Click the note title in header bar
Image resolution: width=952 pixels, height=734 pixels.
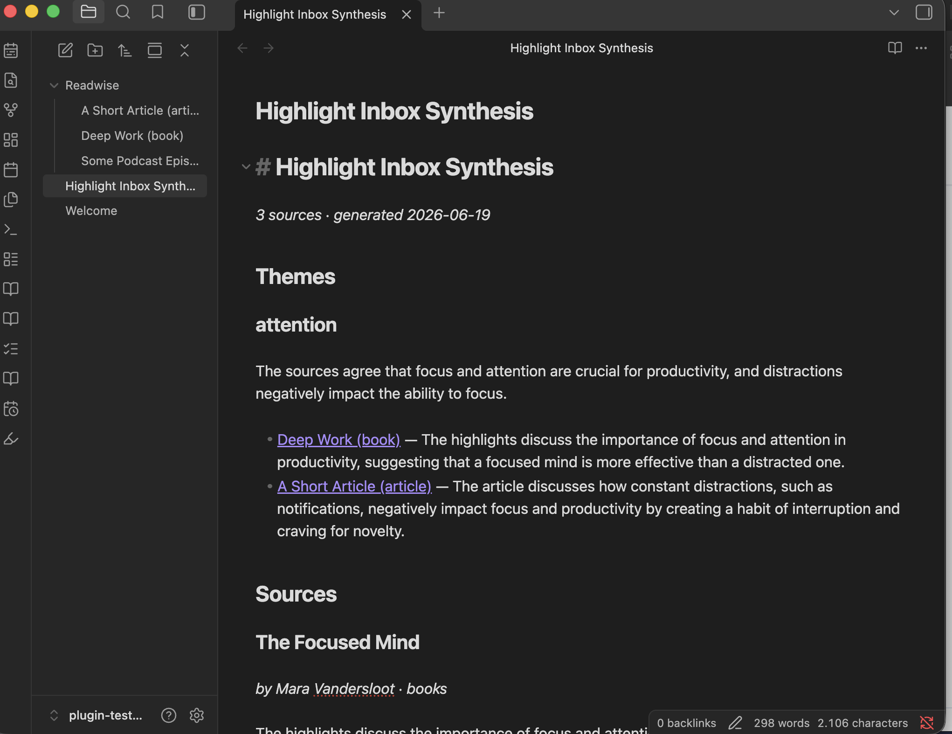pos(581,48)
